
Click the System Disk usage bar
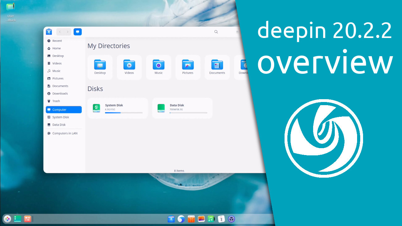123,113
